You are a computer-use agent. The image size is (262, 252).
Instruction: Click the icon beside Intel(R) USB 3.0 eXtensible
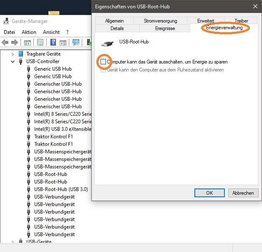tap(28, 129)
